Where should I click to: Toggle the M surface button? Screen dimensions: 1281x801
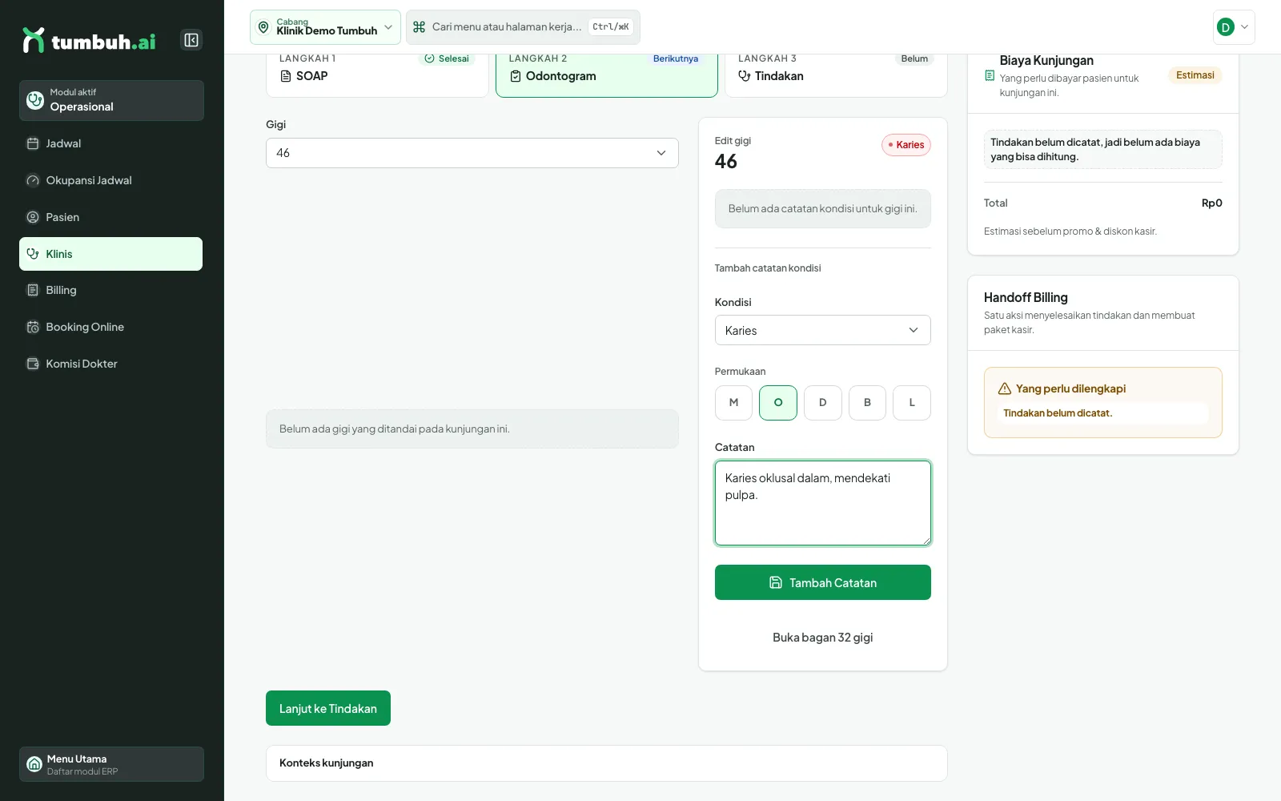point(733,403)
